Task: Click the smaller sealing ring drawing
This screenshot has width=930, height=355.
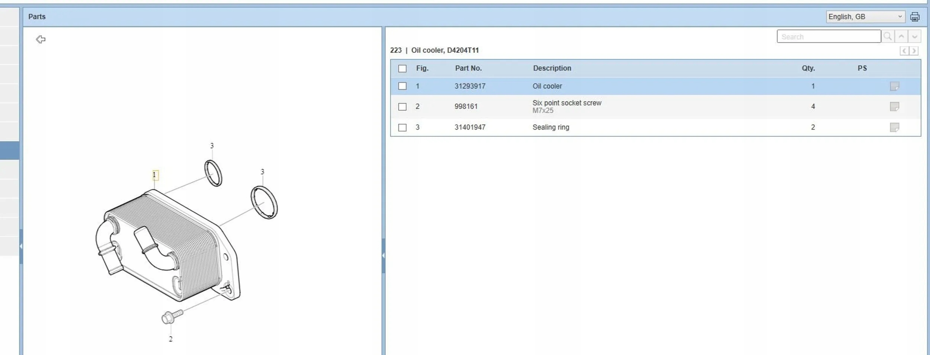Action: [213, 173]
